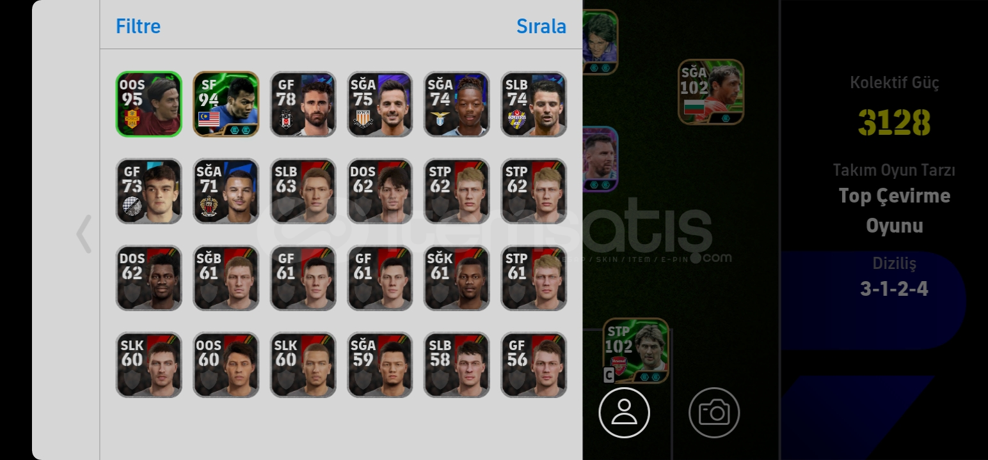The height and width of the screenshot is (460, 988).
Task: Open the Sırala sort options
Action: coord(541,26)
